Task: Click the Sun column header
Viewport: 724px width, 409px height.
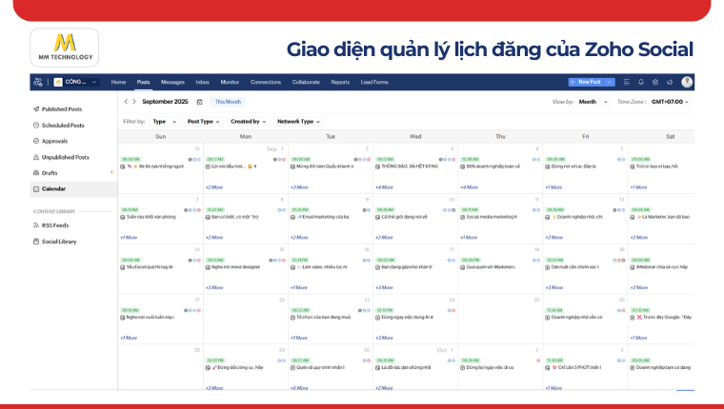Action: (x=161, y=136)
